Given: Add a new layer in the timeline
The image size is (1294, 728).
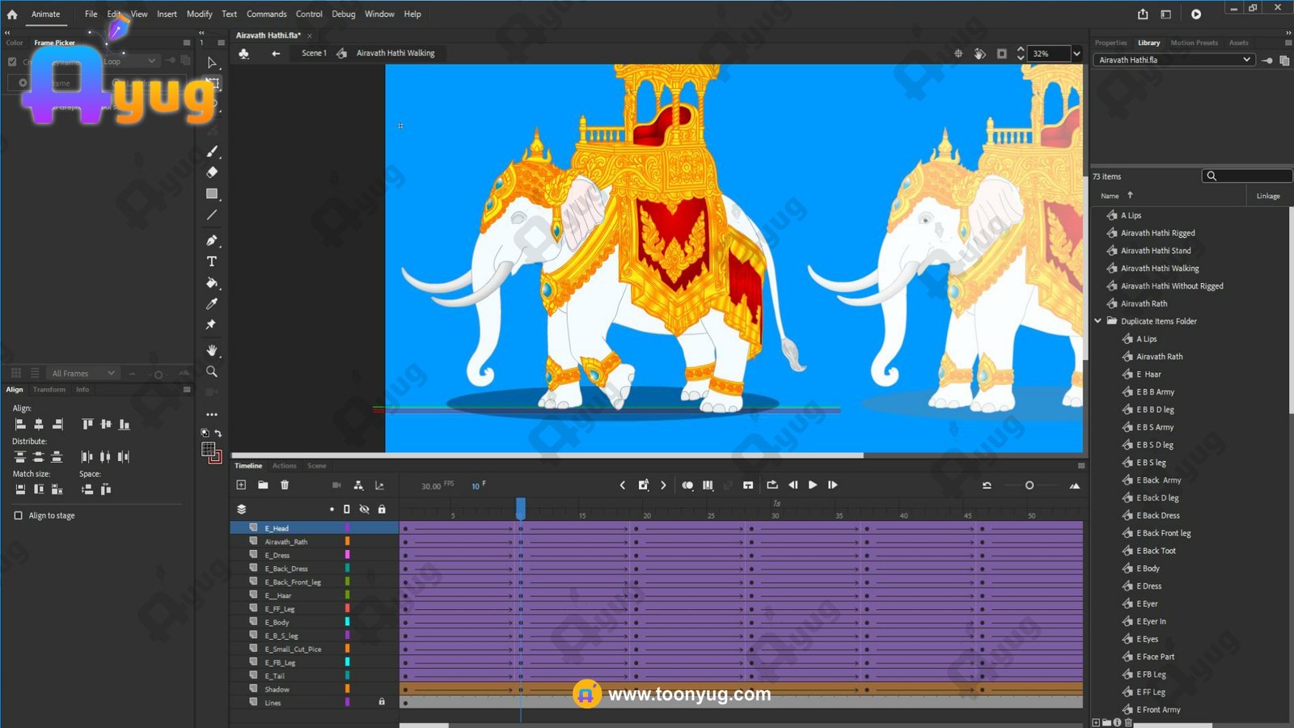Looking at the screenshot, I should 241,485.
